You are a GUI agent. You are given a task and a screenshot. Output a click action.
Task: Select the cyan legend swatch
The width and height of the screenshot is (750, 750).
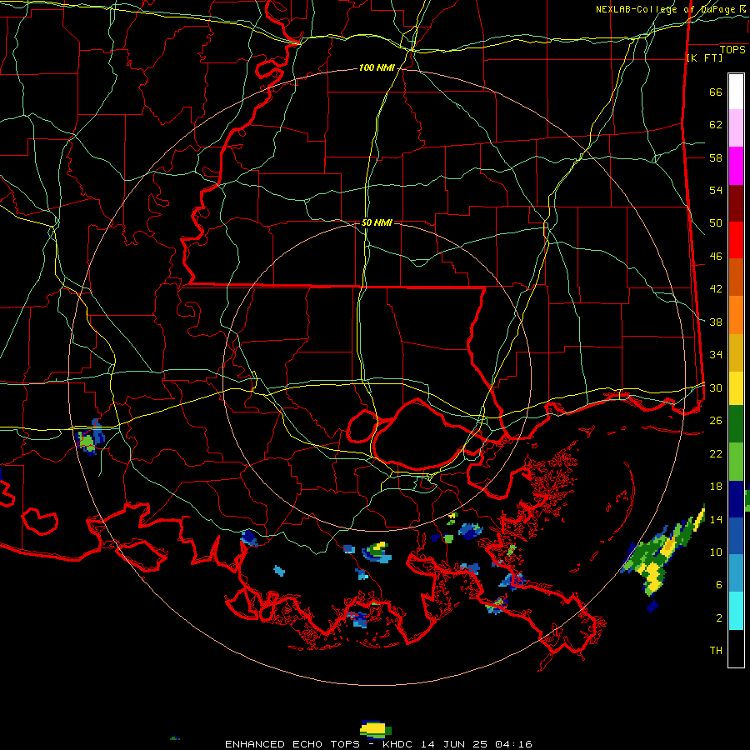pyautogui.click(x=736, y=611)
